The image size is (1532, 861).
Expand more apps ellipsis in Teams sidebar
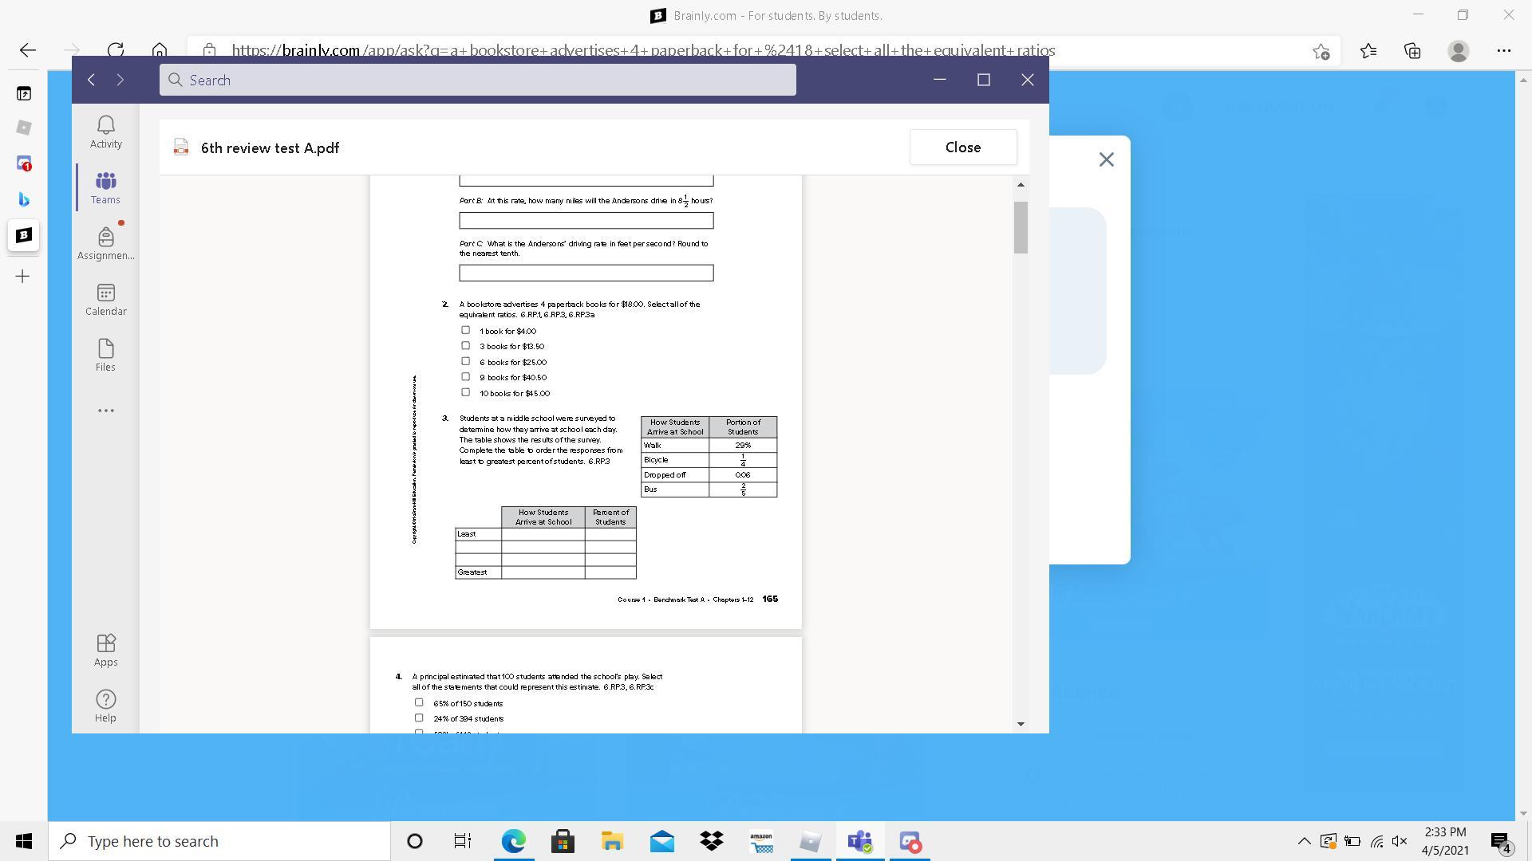click(105, 411)
